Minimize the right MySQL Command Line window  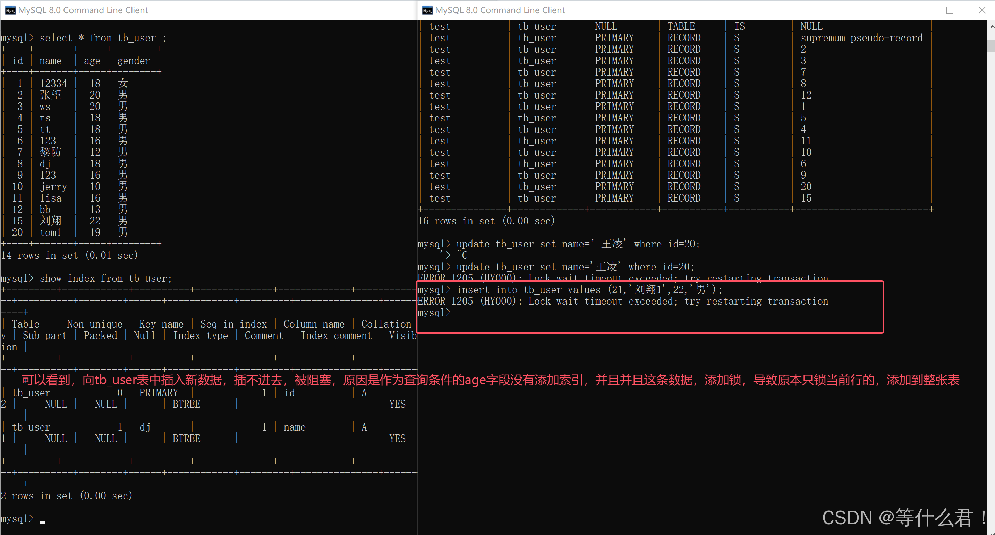coord(918,10)
